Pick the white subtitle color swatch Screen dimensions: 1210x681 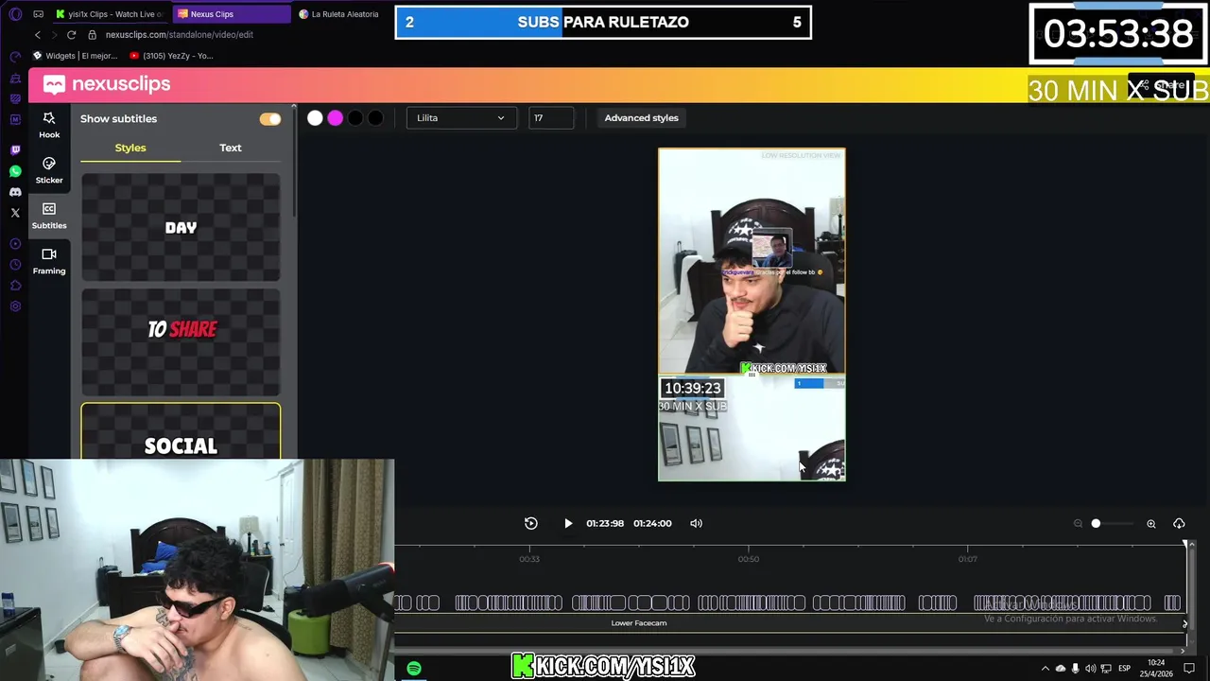tap(315, 118)
